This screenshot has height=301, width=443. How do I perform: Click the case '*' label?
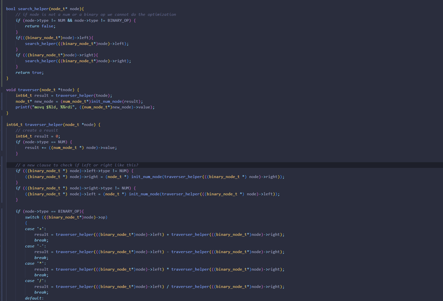pyautogui.click(x=35, y=264)
